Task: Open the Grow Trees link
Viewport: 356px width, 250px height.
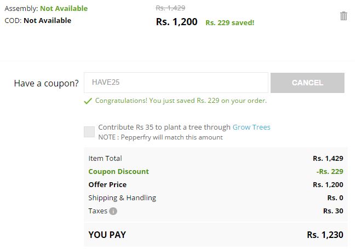Action: [251, 127]
